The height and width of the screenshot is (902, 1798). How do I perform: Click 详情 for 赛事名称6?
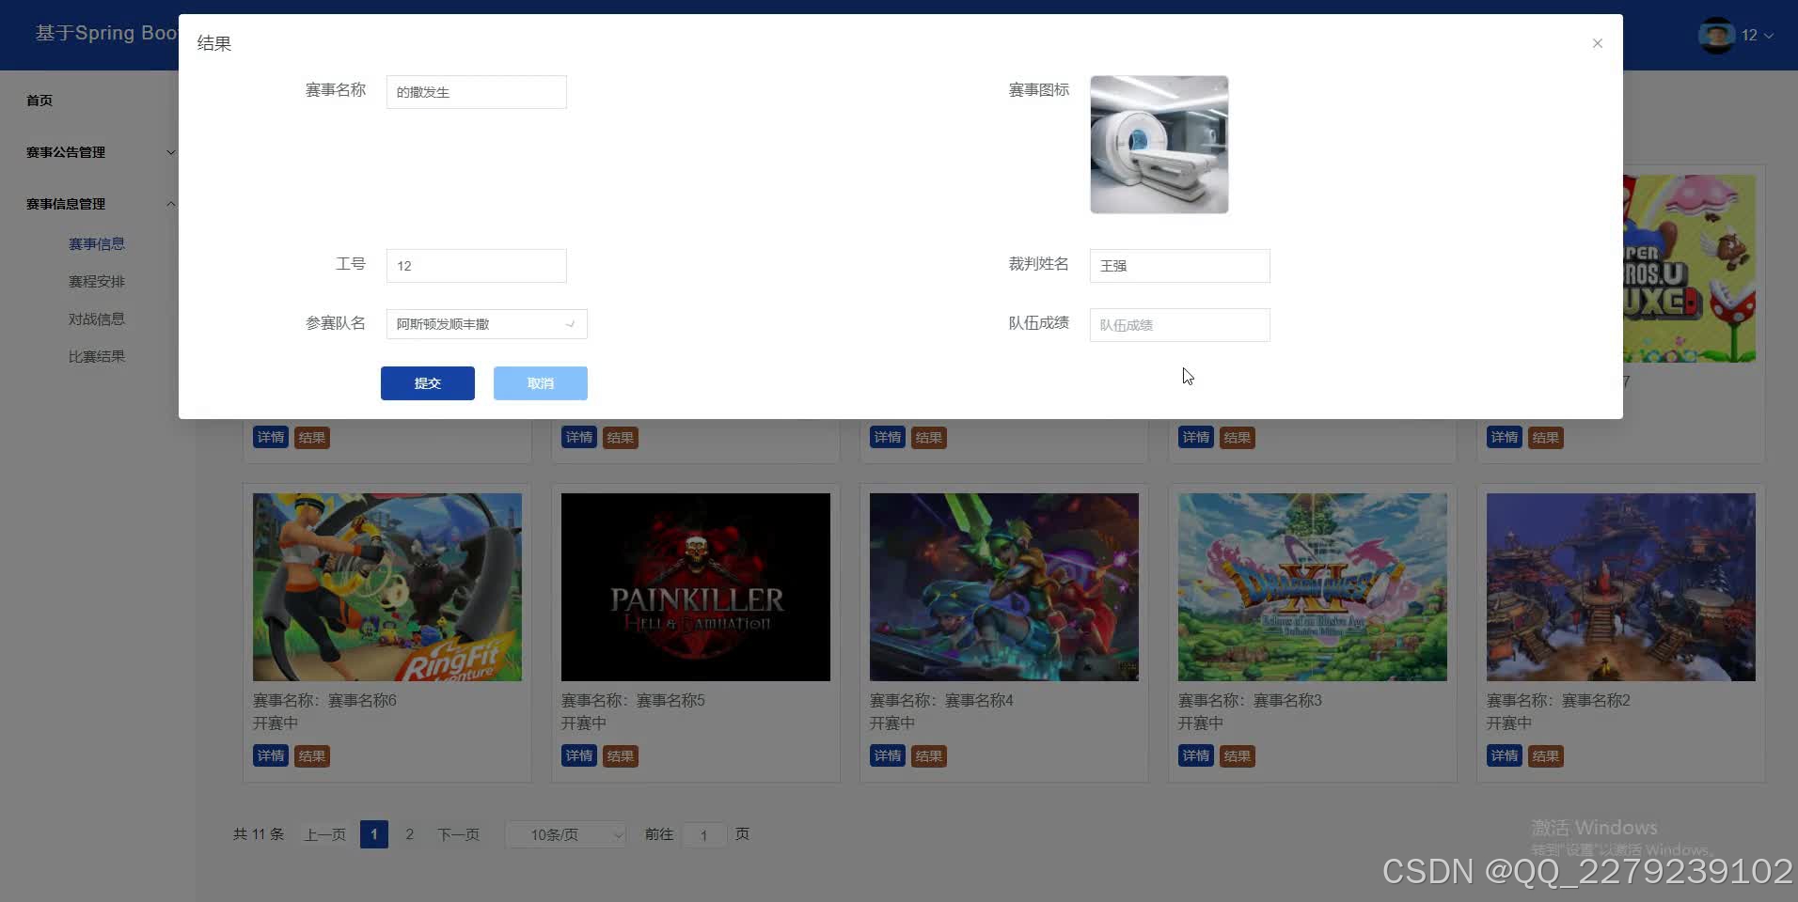coord(271,755)
